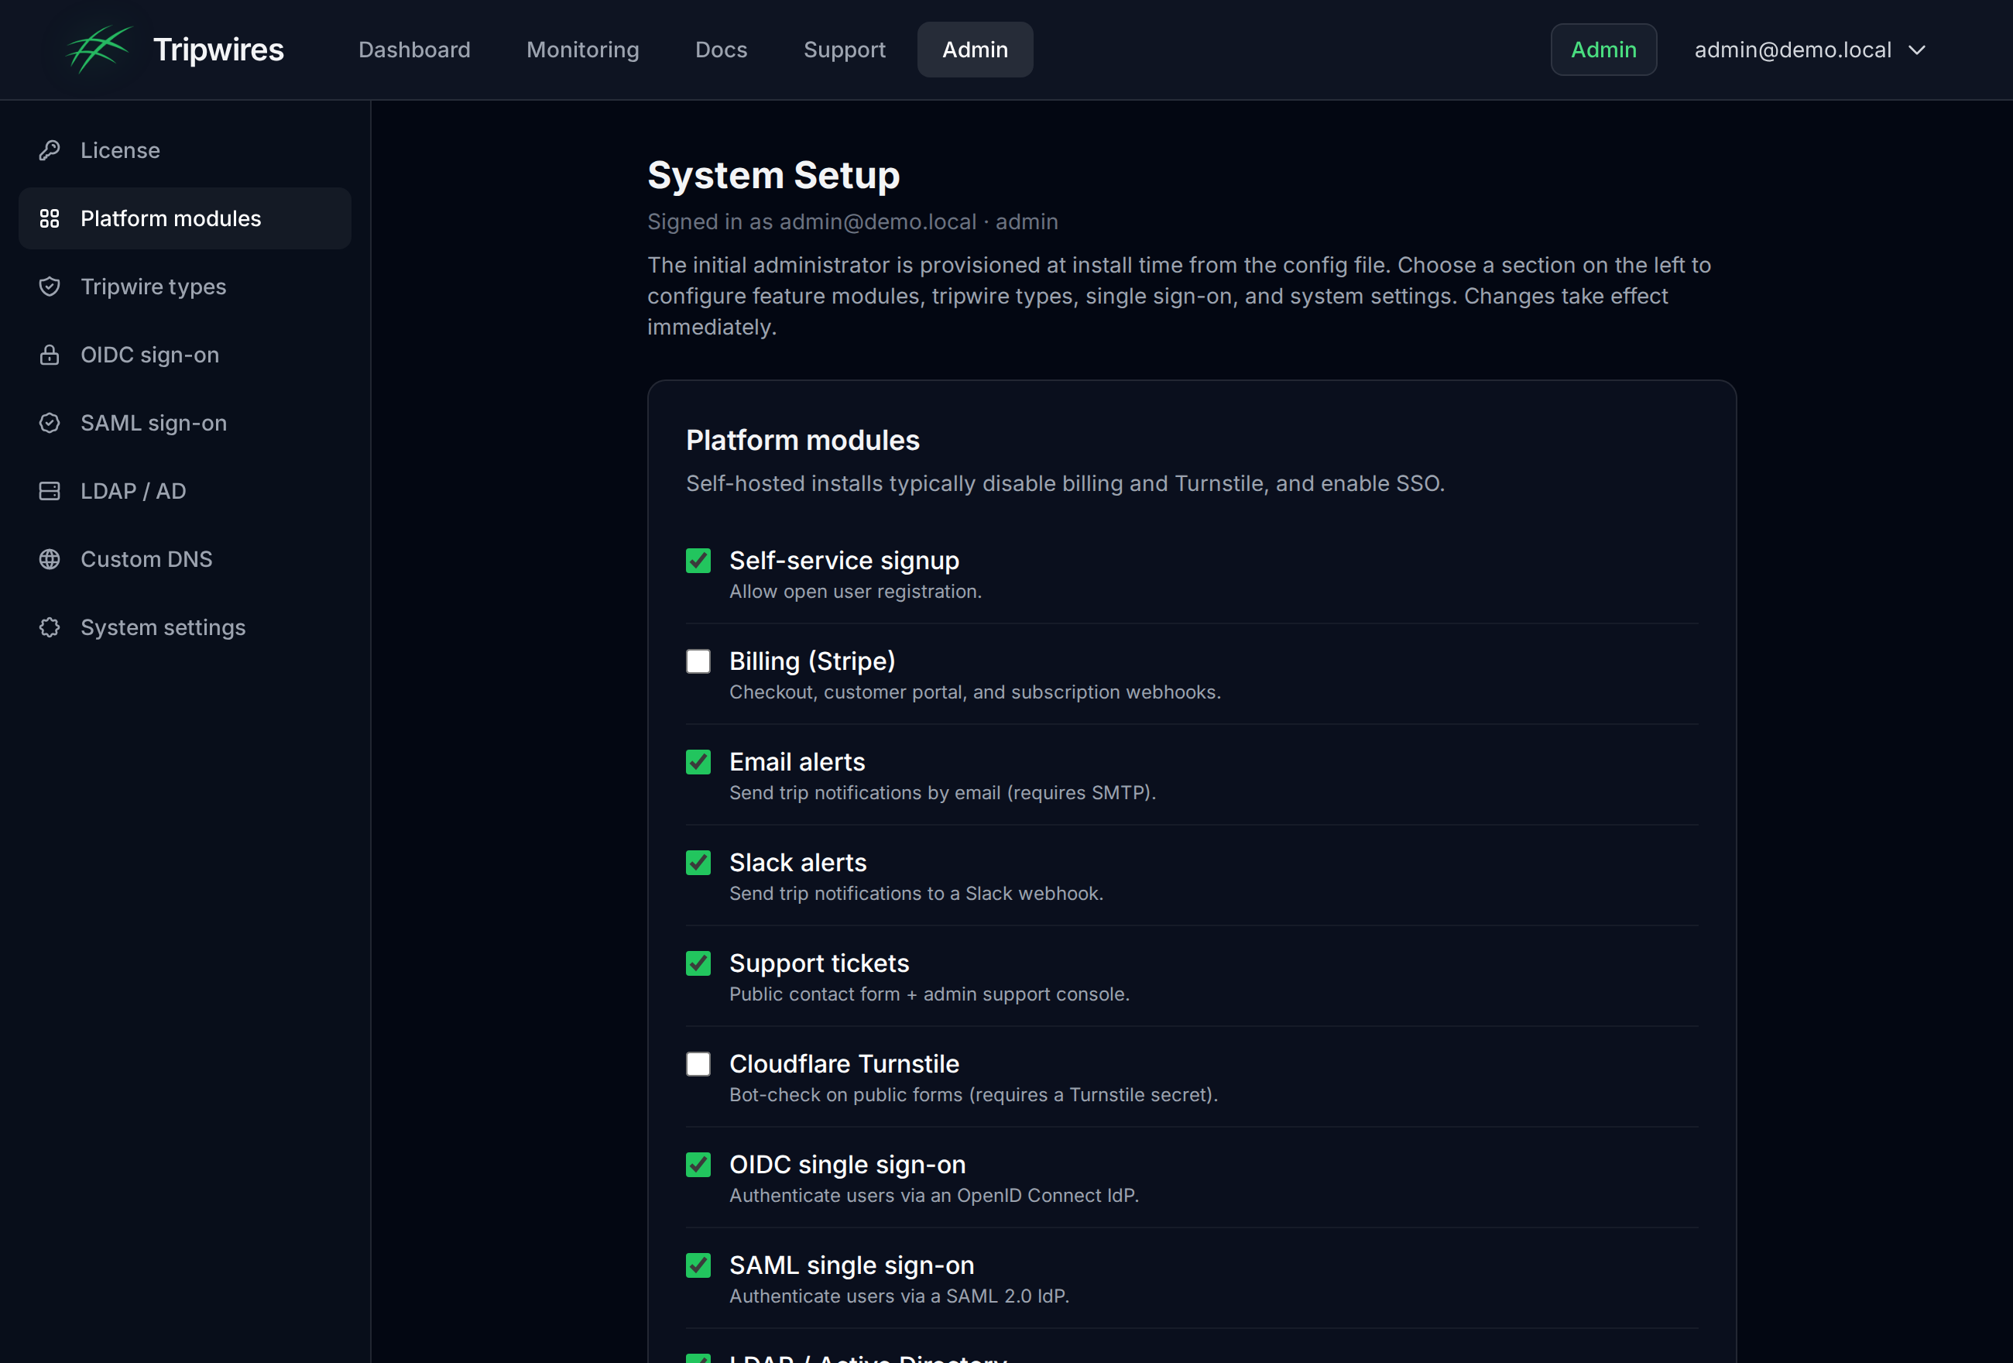The width and height of the screenshot is (2013, 1363).
Task: Open the Docs nav tab
Action: tap(722, 50)
